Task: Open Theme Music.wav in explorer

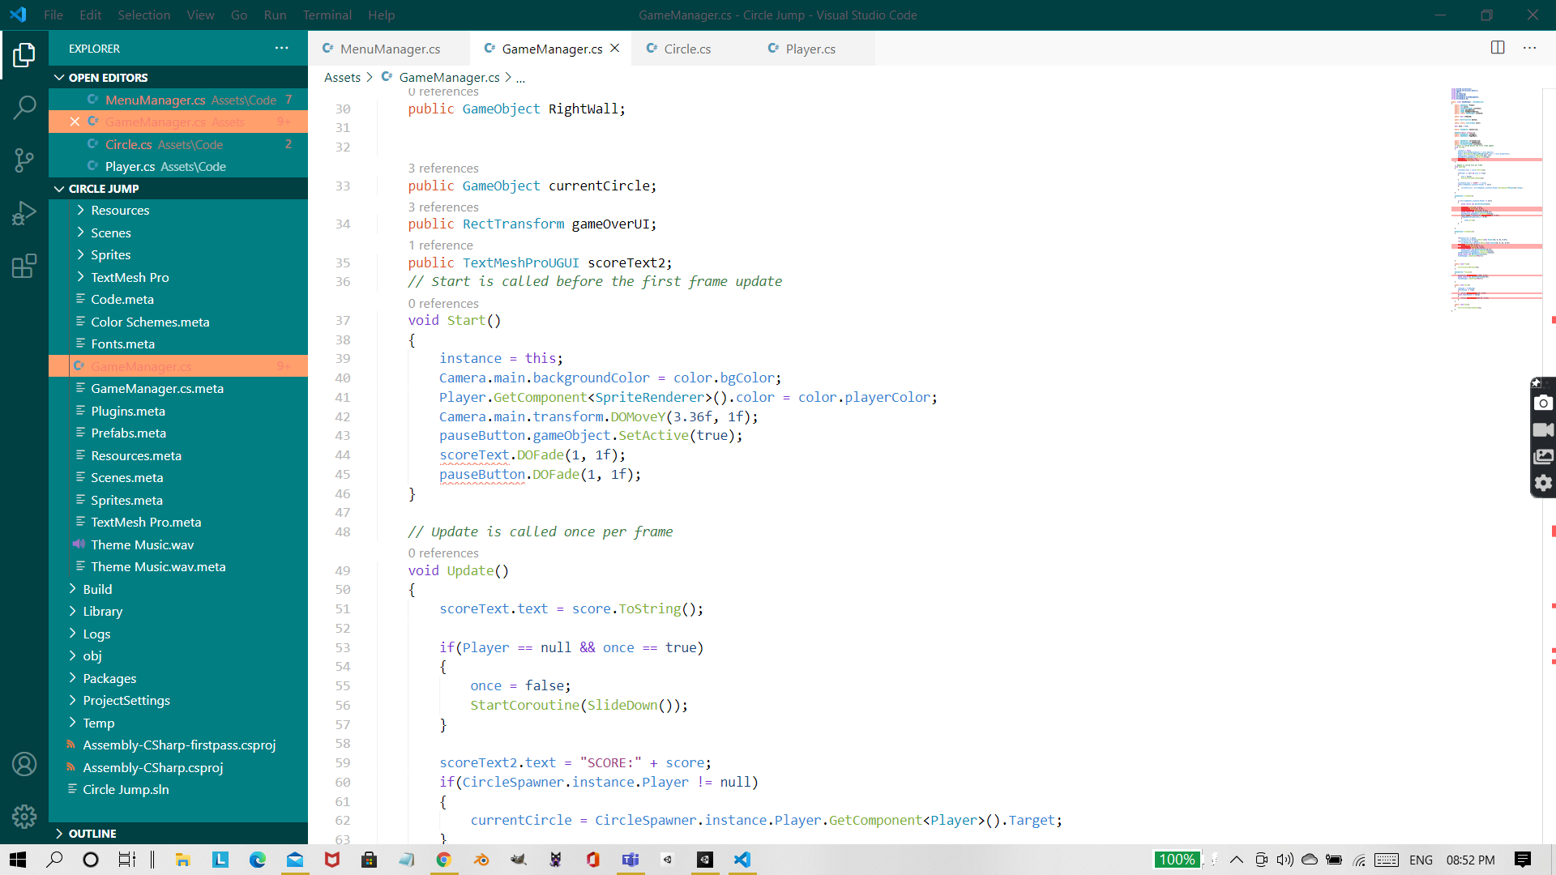Action: coord(178,544)
